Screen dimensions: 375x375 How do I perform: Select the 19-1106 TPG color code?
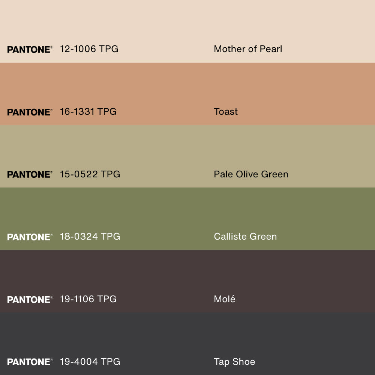click(x=88, y=299)
